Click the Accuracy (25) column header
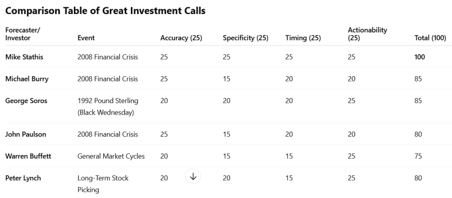The image size is (452, 198). pyautogui.click(x=181, y=38)
